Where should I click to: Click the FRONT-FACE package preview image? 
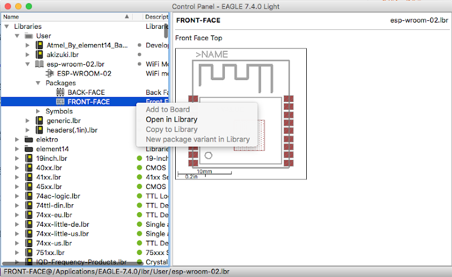coord(241,114)
